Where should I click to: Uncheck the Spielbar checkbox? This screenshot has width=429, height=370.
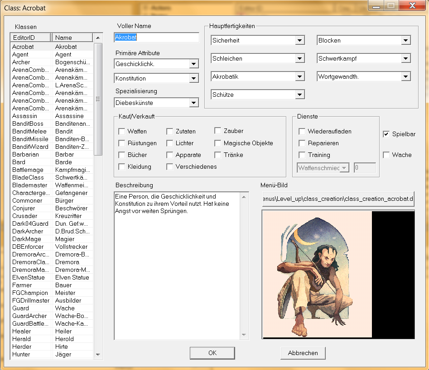386,134
